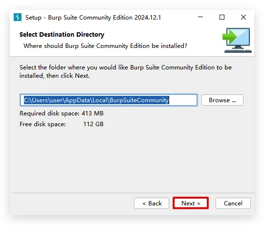The image size is (264, 225).
Task: Close the Burp Suite setup dialog
Action: [x=243, y=17]
